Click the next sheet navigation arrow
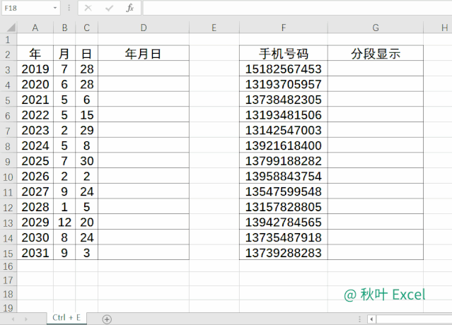The width and height of the screenshot is (452, 325). [x=26, y=319]
